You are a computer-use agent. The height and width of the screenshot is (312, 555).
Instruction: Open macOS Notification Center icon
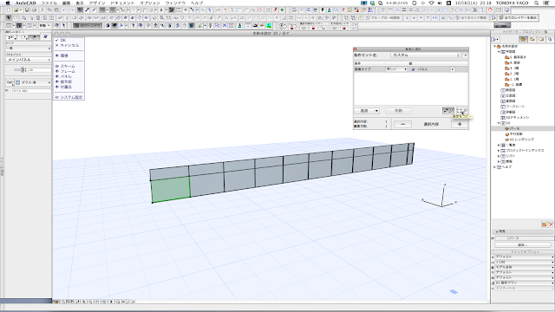coord(546,3)
